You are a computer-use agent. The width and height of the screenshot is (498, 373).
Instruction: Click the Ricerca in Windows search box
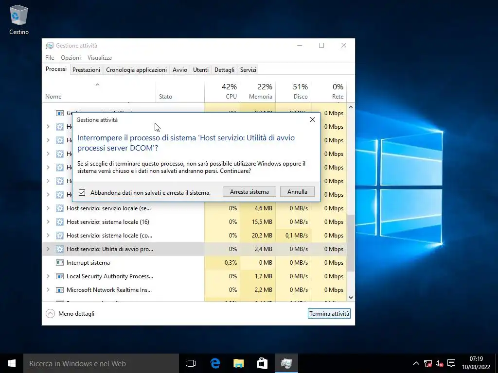(101, 363)
